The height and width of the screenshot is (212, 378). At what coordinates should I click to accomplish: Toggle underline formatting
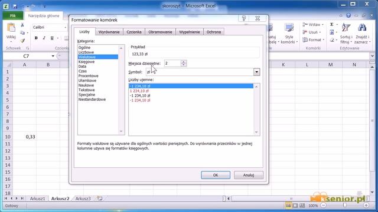tap(52, 38)
